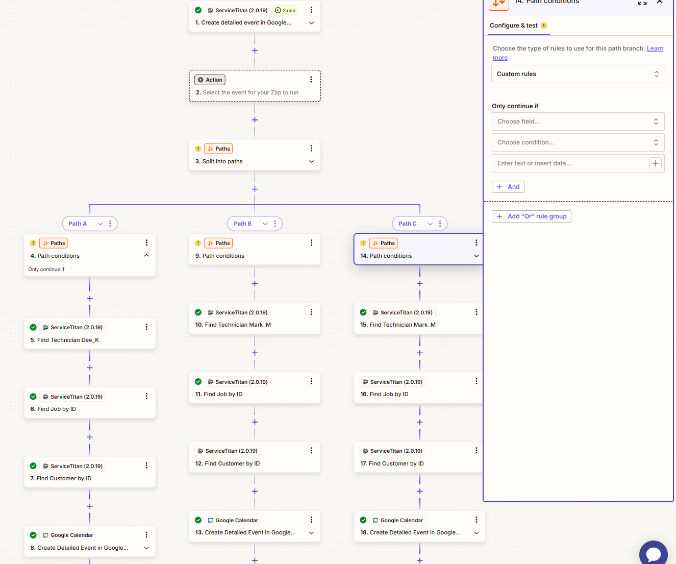This screenshot has height=564, width=676.
Task: Click the Paths badge on step 9
Action: (x=218, y=243)
